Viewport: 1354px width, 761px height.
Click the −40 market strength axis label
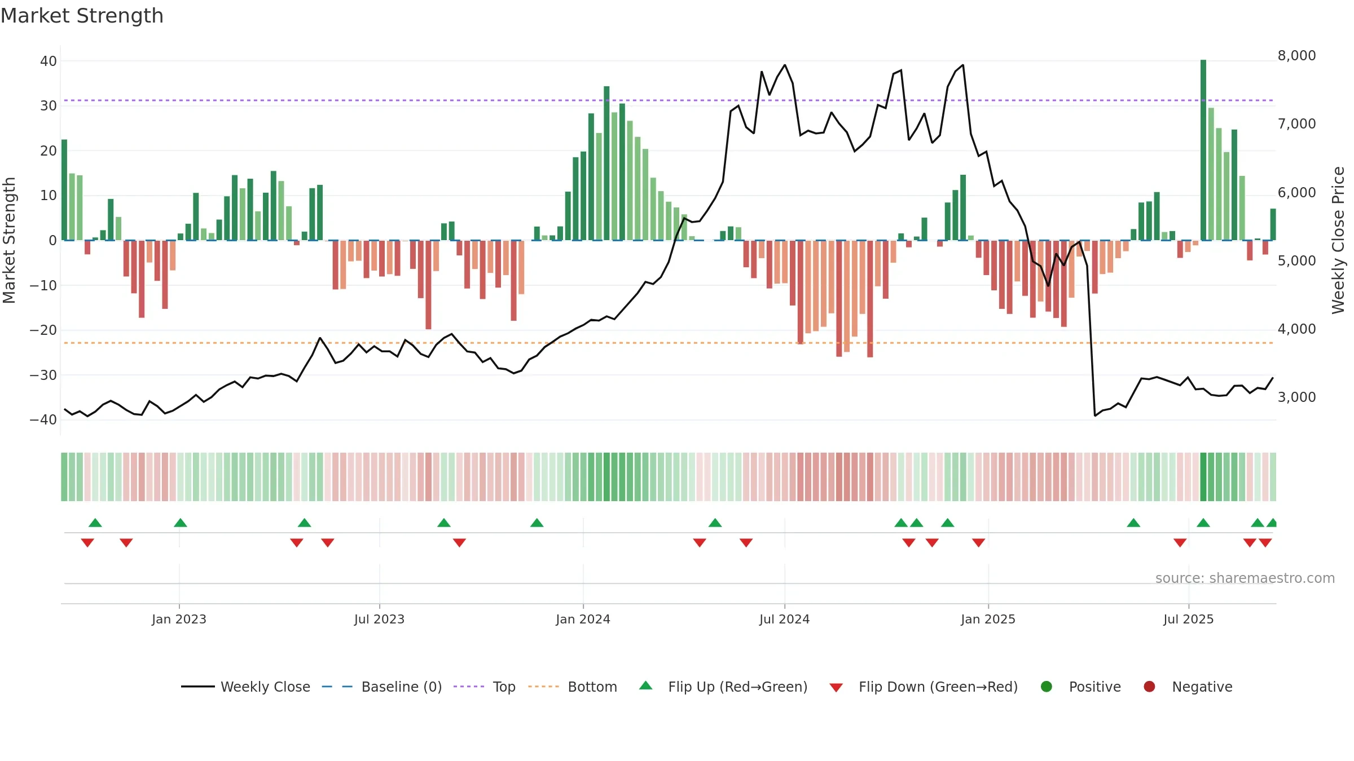(x=43, y=420)
